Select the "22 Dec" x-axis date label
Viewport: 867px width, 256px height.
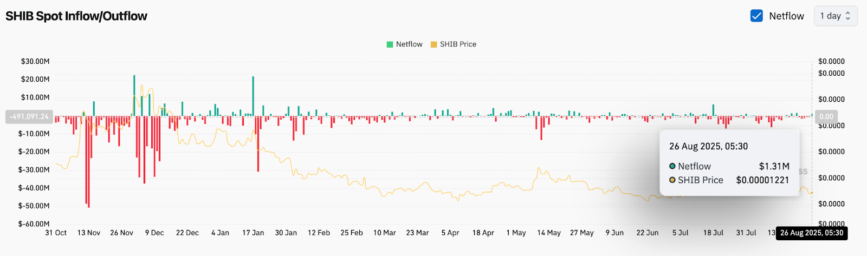point(187,233)
